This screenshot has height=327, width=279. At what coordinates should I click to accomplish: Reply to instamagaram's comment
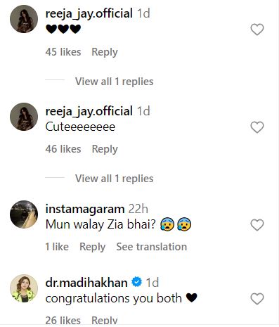coord(93,247)
